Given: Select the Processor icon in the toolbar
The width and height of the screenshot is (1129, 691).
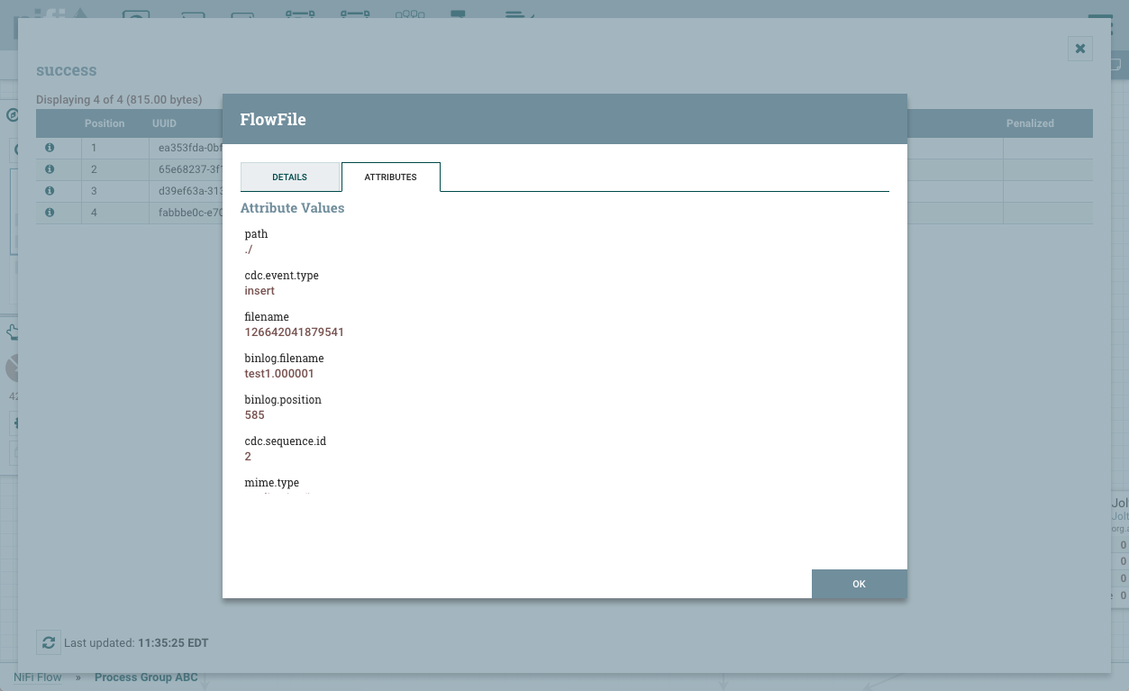Looking at the screenshot, I should coord(135,15).
